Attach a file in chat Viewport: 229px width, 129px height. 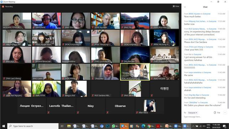(217, 113)
